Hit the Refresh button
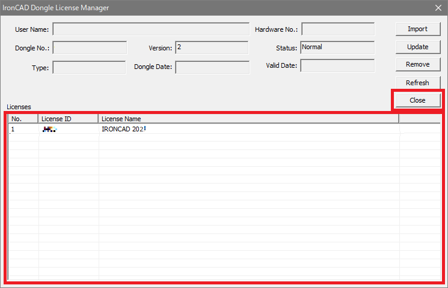Viewport: 448px width, 288px height. (x=417, y=83)
